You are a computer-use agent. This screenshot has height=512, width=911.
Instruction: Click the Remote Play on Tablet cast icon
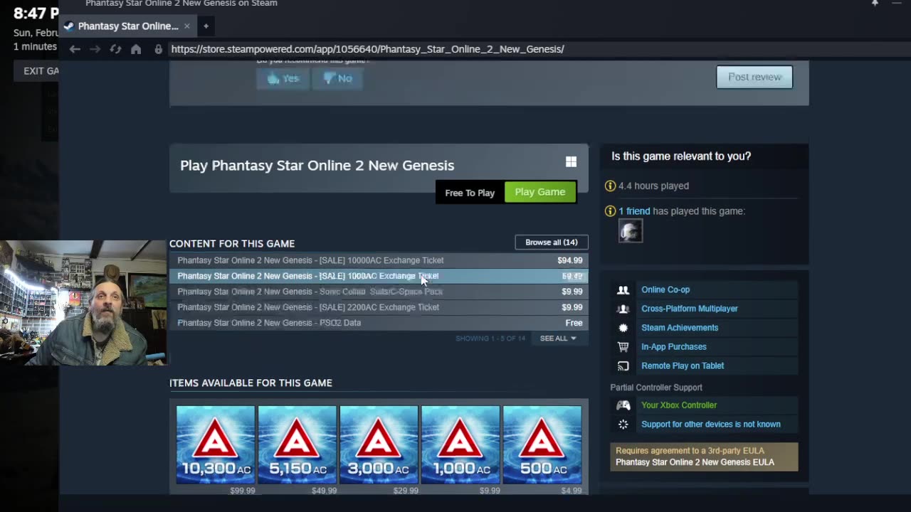tap(623, 366)
